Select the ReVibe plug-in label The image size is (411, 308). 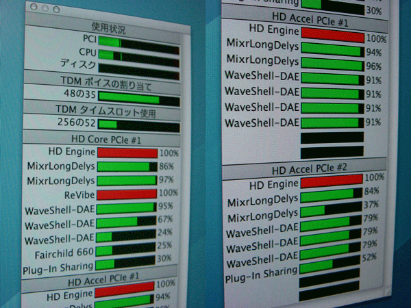click(79, 195)
